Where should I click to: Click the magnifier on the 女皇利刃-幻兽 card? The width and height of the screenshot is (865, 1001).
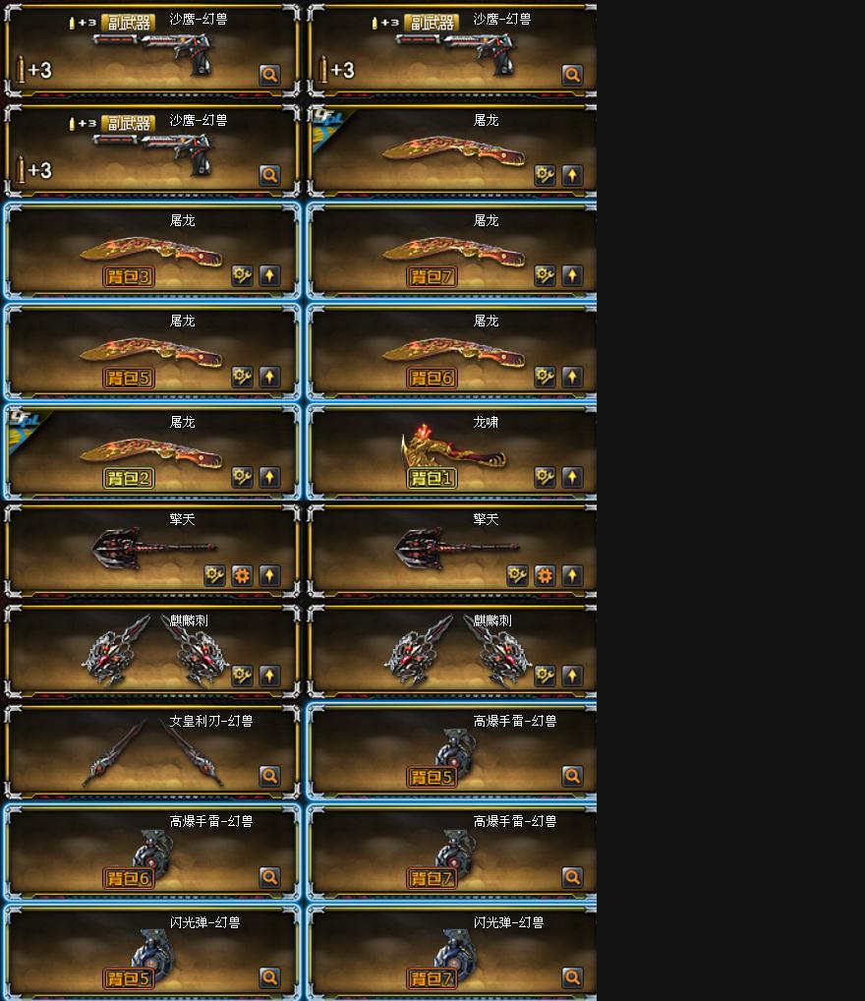coord(269,776)
